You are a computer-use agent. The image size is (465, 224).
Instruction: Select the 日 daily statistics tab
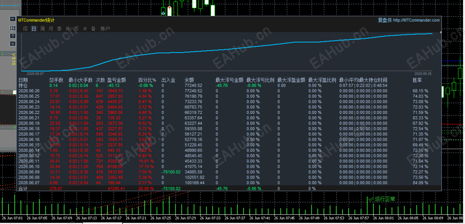pos(34,29)
